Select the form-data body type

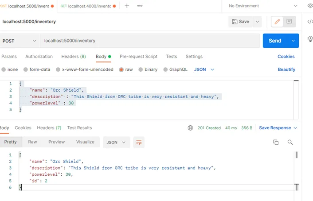pyautogui.click(x=37, y=70)
